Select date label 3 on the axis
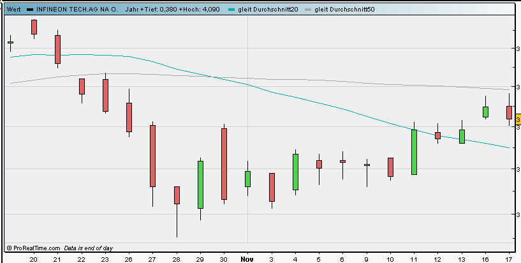This screenshot has height=263, width=521. click(x=272, y=259)
